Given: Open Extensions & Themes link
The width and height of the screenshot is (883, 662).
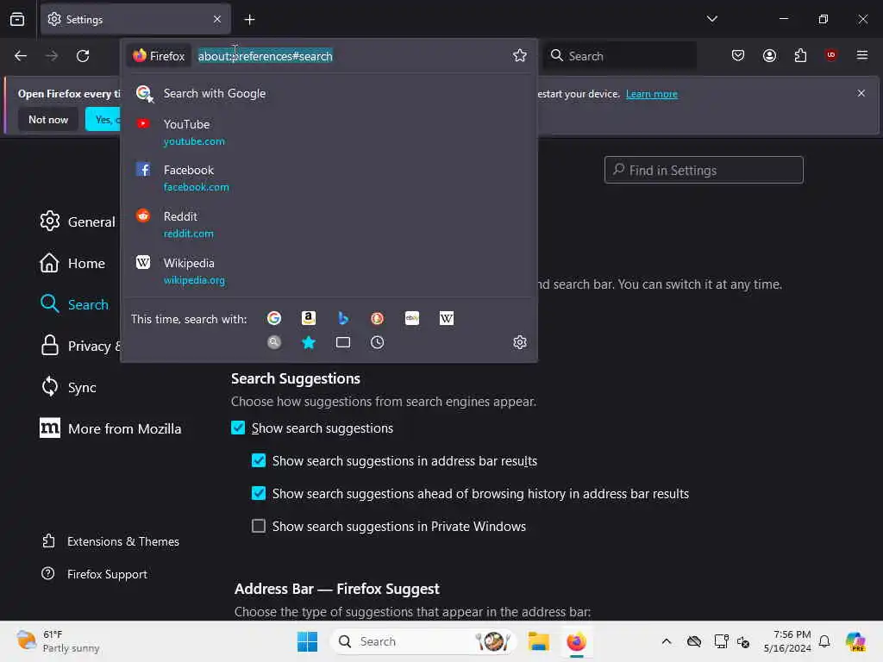Looking at the screenshot, I should click(110, 541).
